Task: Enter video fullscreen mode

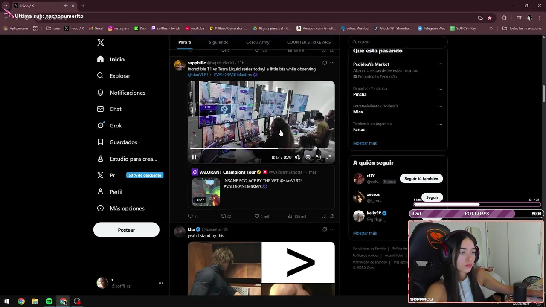Action: click(328, 157)
